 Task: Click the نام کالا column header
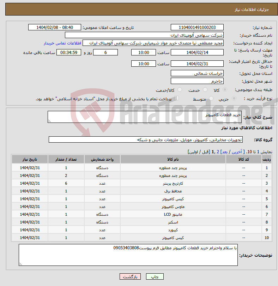pyautogui.click(x=173, y=159)
